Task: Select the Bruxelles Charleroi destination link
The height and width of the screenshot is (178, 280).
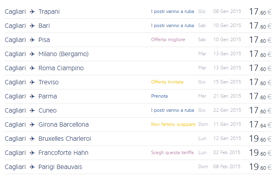Action: pos(65,139)
